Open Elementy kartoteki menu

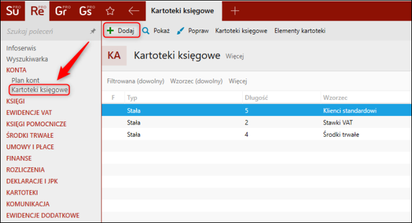[300, 31]
